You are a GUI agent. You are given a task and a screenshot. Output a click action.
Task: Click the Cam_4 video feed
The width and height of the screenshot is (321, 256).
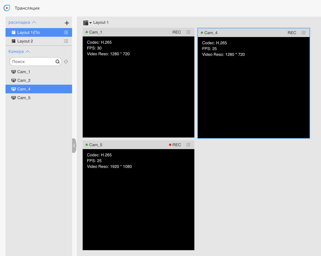pos(254,88)
